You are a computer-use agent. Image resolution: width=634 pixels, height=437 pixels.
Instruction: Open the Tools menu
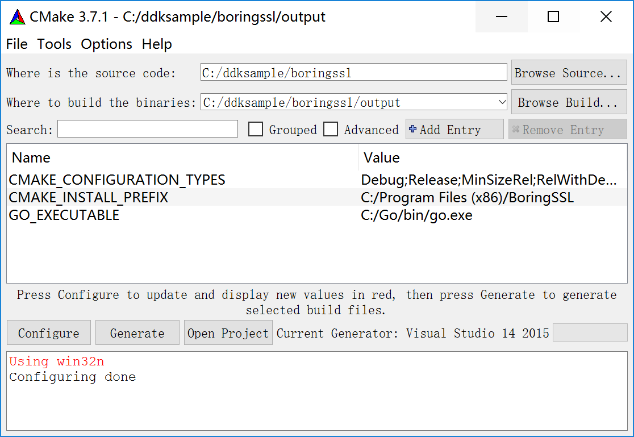[x=54, y=44]
